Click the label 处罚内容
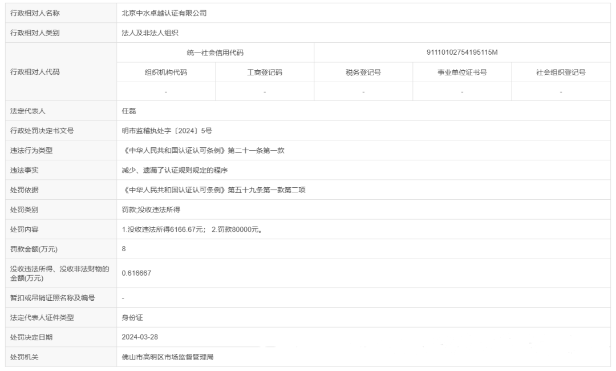The height and width of the screenshot is (371, 616). pyautogui.click(x=25, y=229)
